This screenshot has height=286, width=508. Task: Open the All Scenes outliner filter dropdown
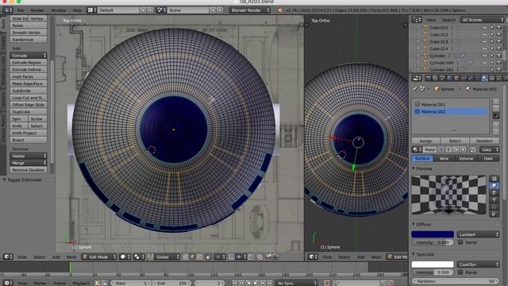tap(482, 20)
